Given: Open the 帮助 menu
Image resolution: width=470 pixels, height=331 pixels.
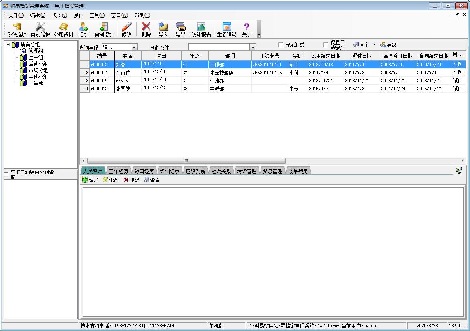Looking at the screenshot, I should pyautogui.click(x=142, y=15).
